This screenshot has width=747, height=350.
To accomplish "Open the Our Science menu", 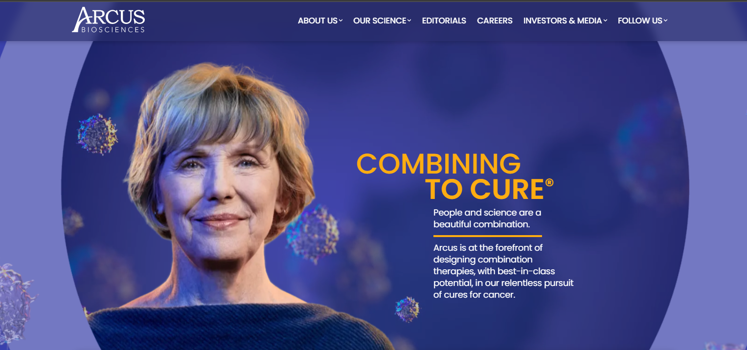I will [380, 21].
